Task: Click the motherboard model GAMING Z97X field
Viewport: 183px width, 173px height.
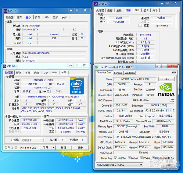Action: click(43, 30)
